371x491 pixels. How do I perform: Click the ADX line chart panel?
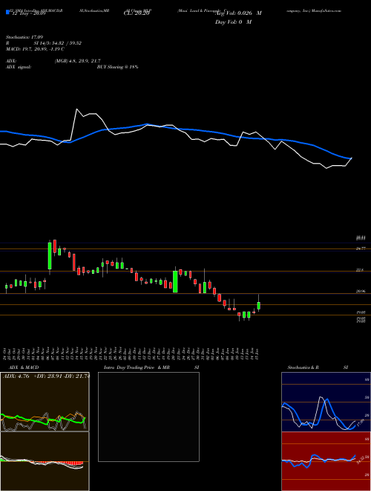click(x=45, y=402)
